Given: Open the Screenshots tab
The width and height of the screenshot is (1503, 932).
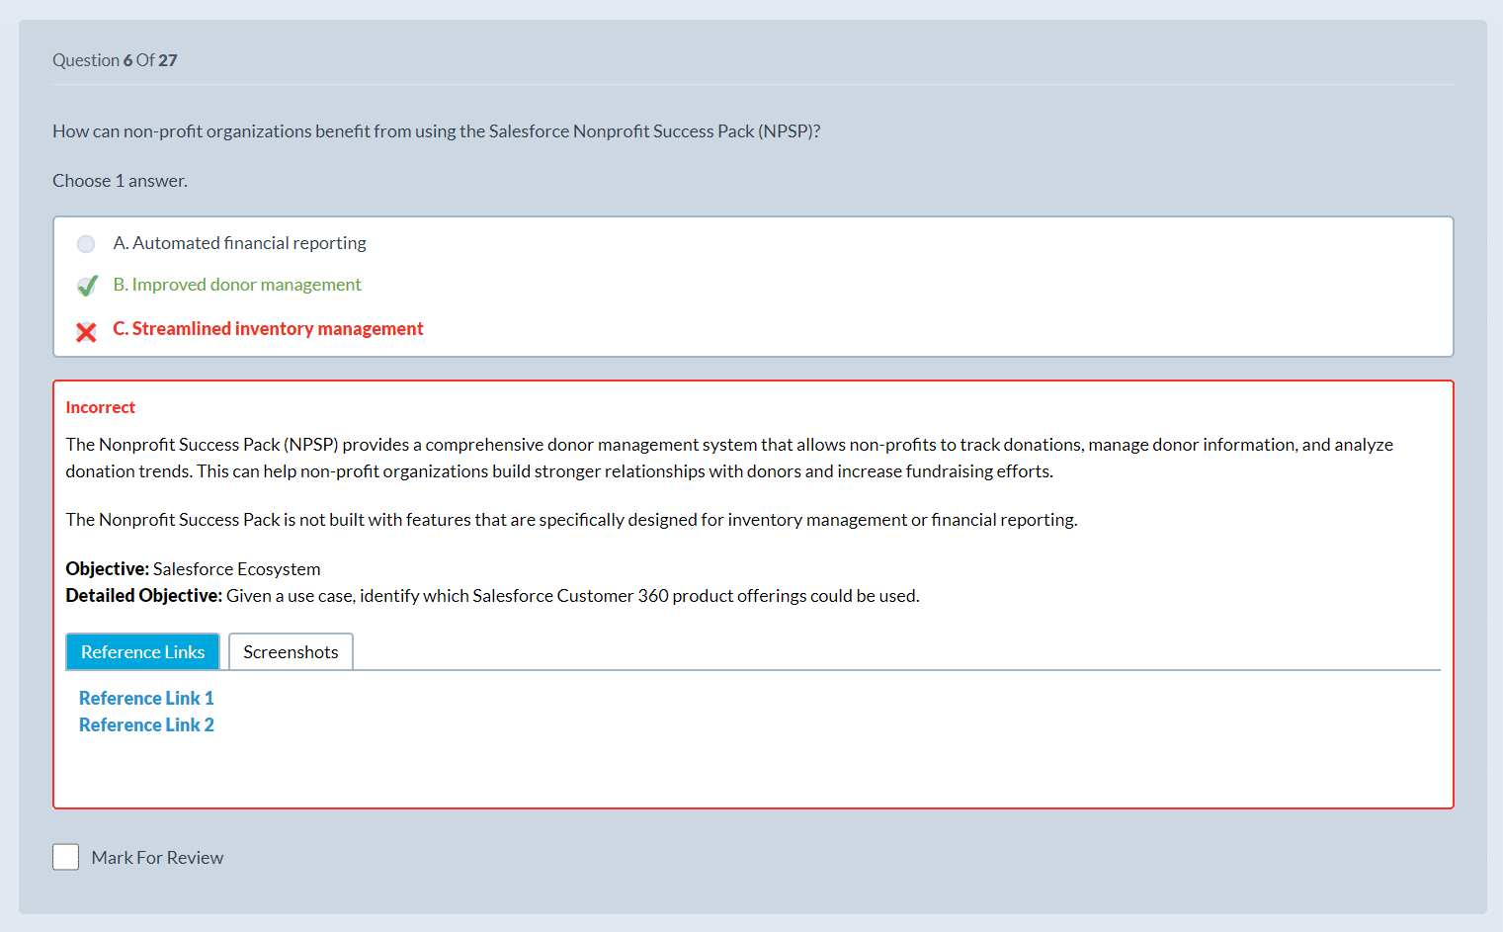Looking at the screenshot, I should click(x=291, y=652).
